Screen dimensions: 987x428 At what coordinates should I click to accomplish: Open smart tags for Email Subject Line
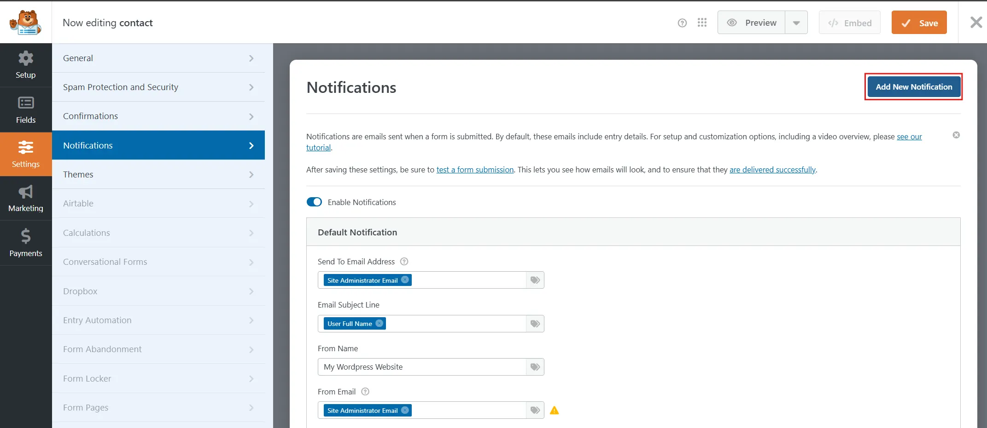535,324
